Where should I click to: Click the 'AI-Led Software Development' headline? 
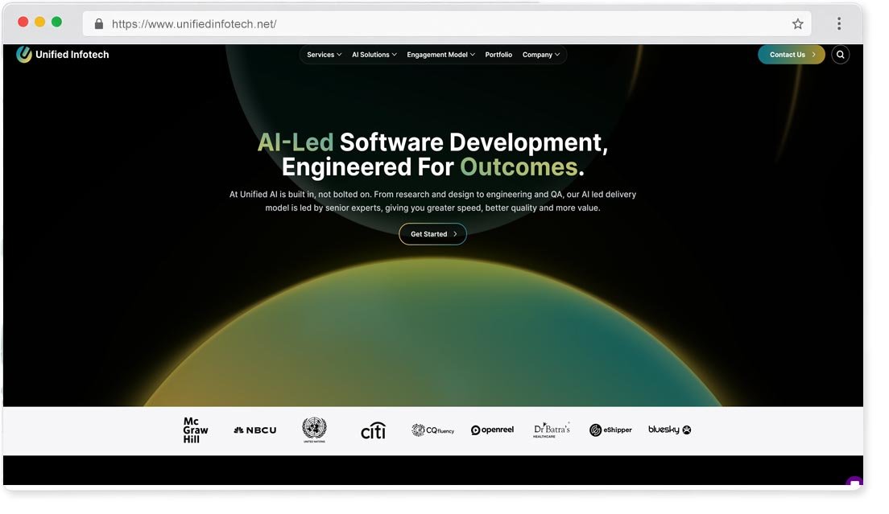(432, 142)
